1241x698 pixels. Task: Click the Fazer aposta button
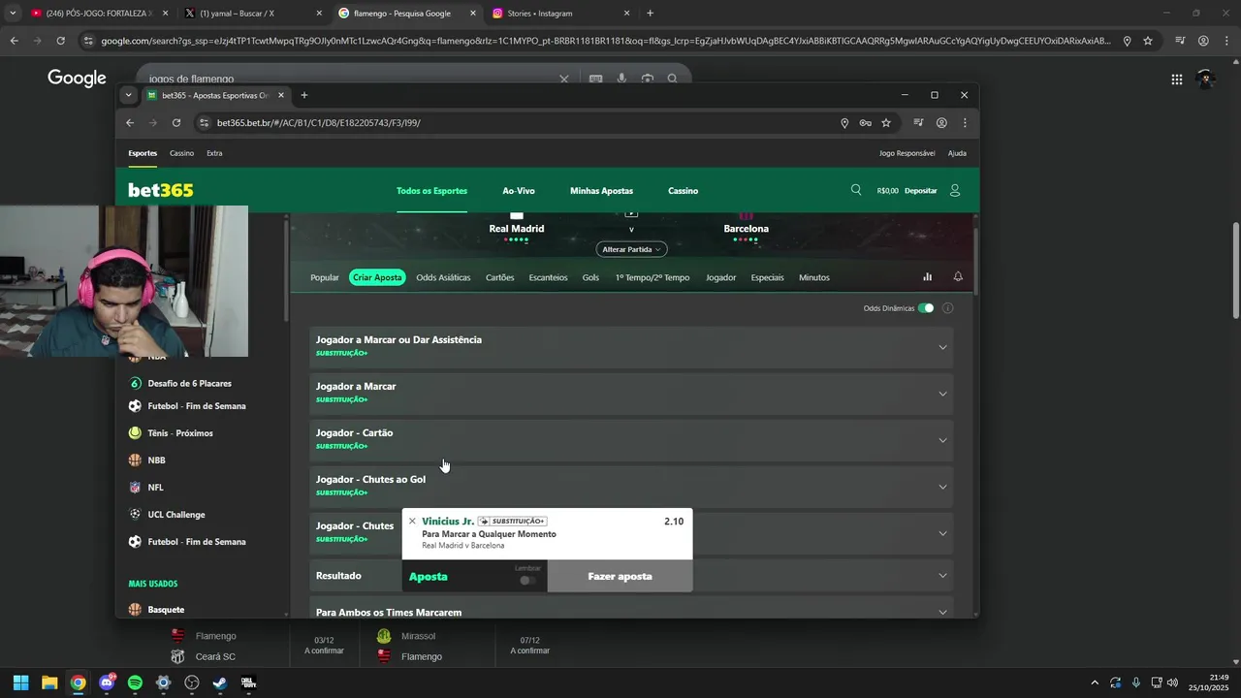(x=620, y=576)
